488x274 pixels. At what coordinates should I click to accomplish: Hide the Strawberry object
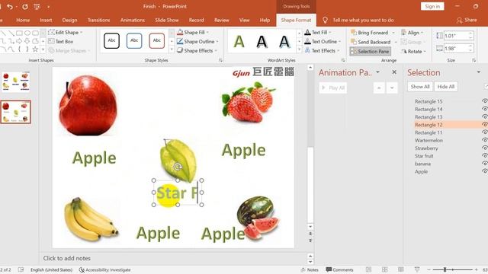(x=485, y=148)
